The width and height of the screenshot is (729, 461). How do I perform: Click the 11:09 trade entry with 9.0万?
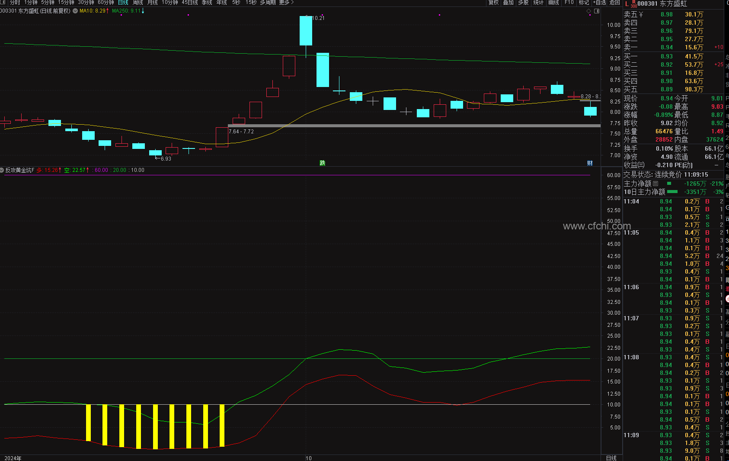(x=673, y=451)
